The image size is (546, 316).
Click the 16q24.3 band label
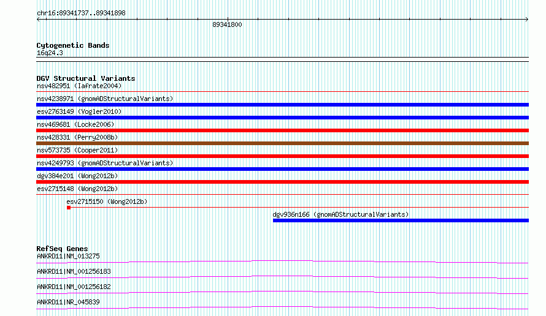(x=50, y=53)
